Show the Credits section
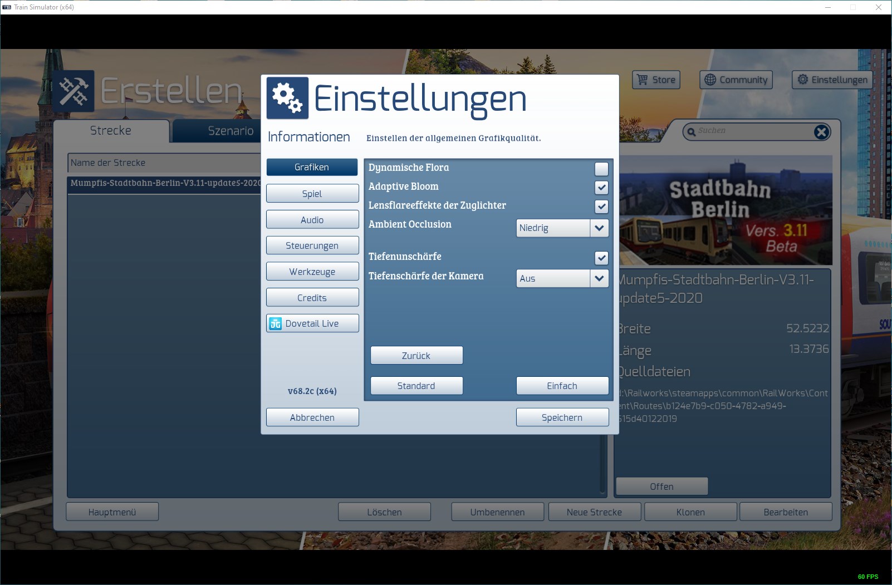Viewport: 892px width, 585px height. (312, 298)
